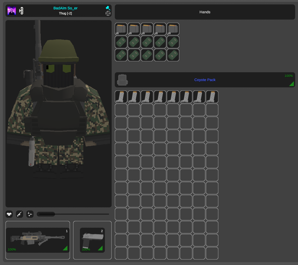
Task: Click the Coyote Pack backpack icon
Action: (x=122, y=80)
